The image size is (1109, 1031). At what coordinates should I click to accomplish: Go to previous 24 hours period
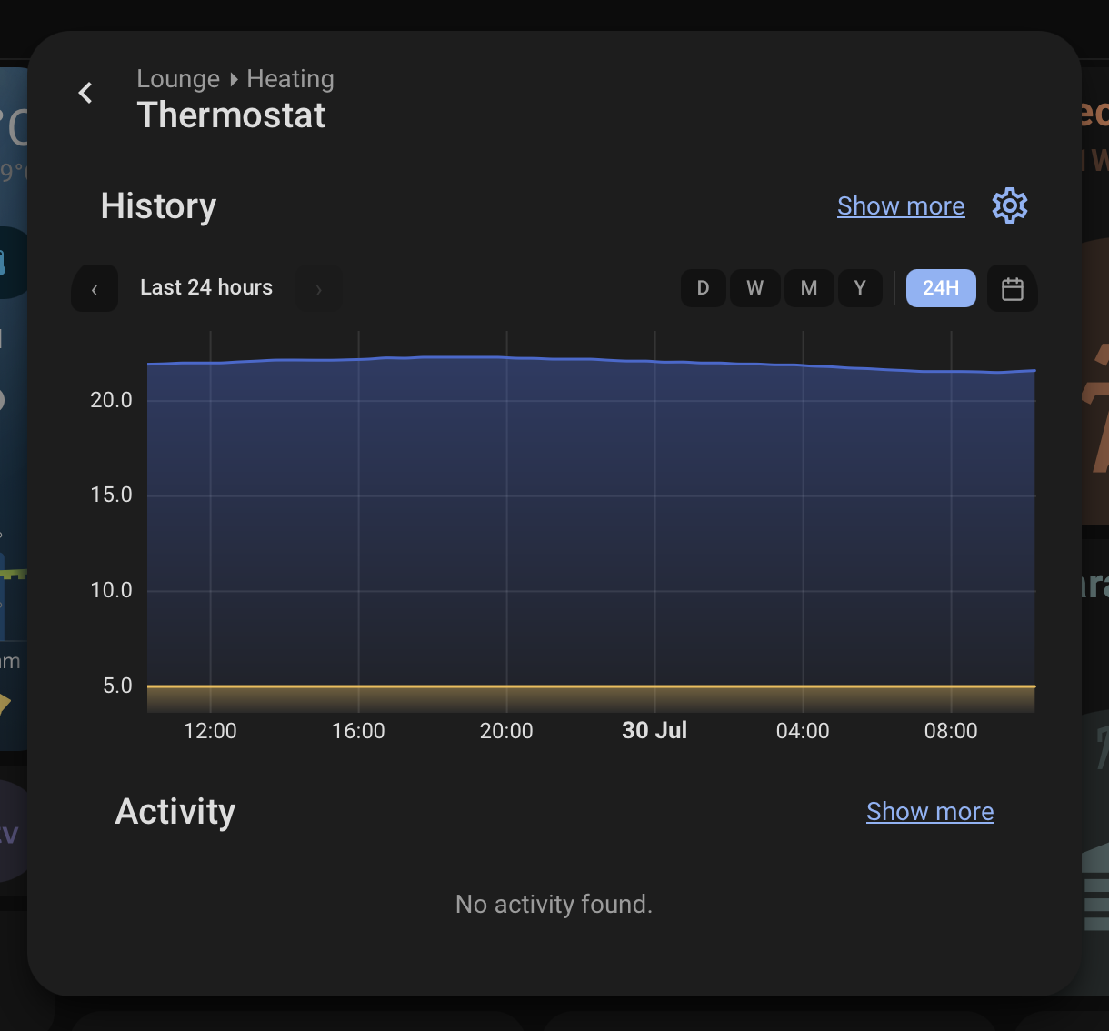[95, 289]
